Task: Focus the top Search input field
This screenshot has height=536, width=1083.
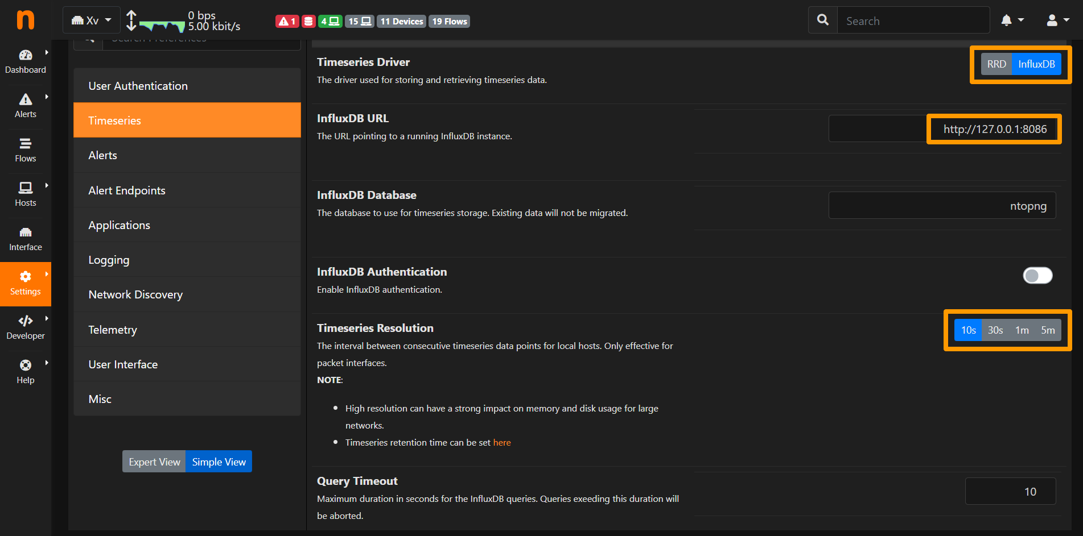Action: 913,20
